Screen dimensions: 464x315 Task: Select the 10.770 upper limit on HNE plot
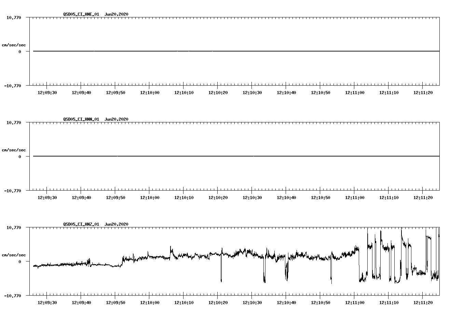(x=14, y=17)
